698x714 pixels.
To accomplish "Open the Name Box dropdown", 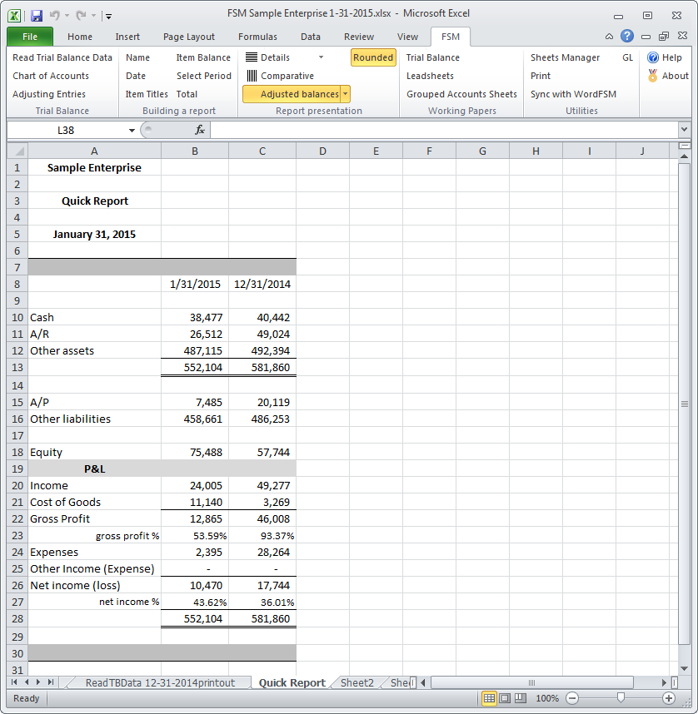I will (x=132, y=131).
